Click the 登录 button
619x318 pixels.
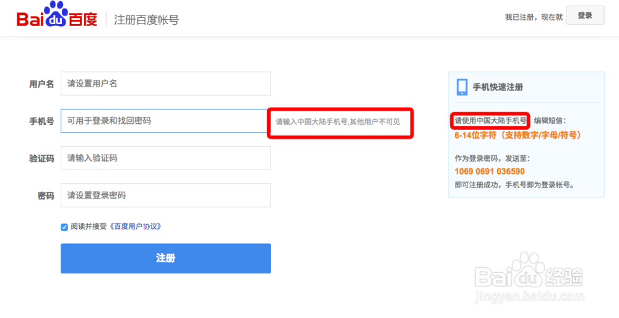pos(585,15)
